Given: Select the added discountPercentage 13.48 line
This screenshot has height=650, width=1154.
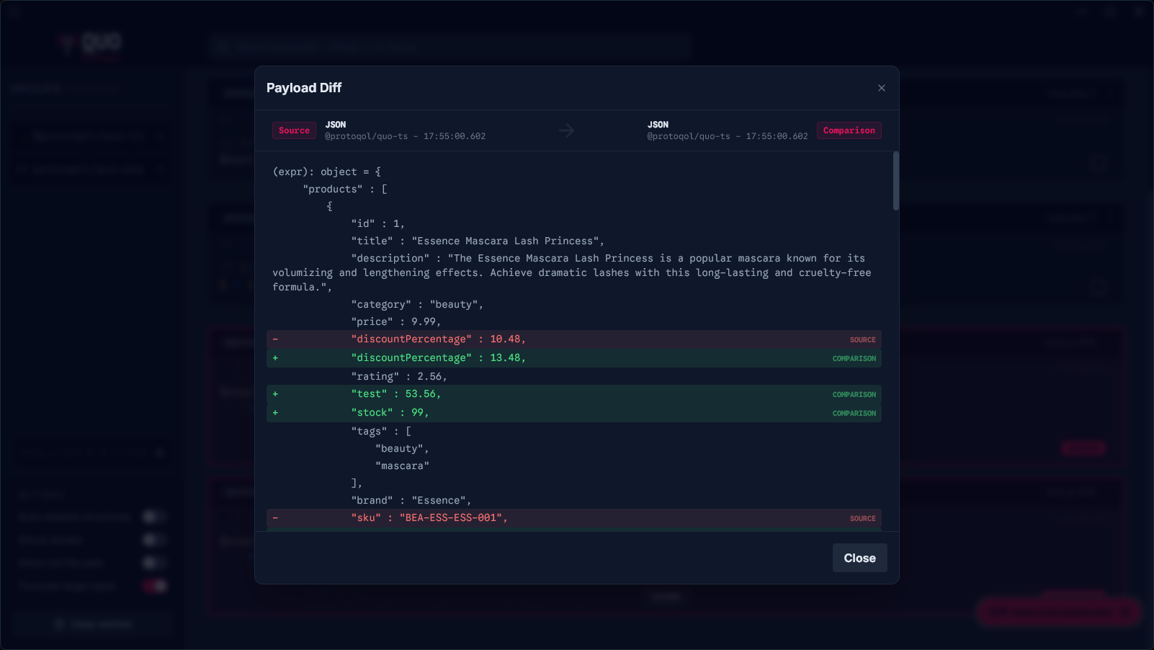Looking at the screenshot, I should pos(574,358).
